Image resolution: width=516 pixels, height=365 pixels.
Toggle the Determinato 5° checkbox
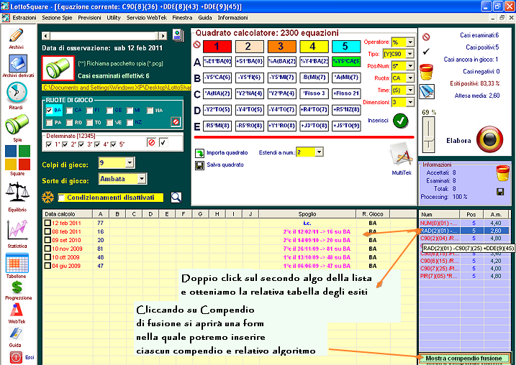[114, 144]
